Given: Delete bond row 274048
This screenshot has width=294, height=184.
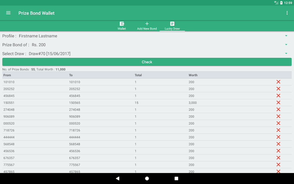Looking at the screenshot, I should (x=278, y=110).
